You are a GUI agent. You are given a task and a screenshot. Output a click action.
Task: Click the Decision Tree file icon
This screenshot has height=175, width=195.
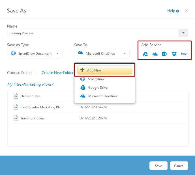(16, 96)
